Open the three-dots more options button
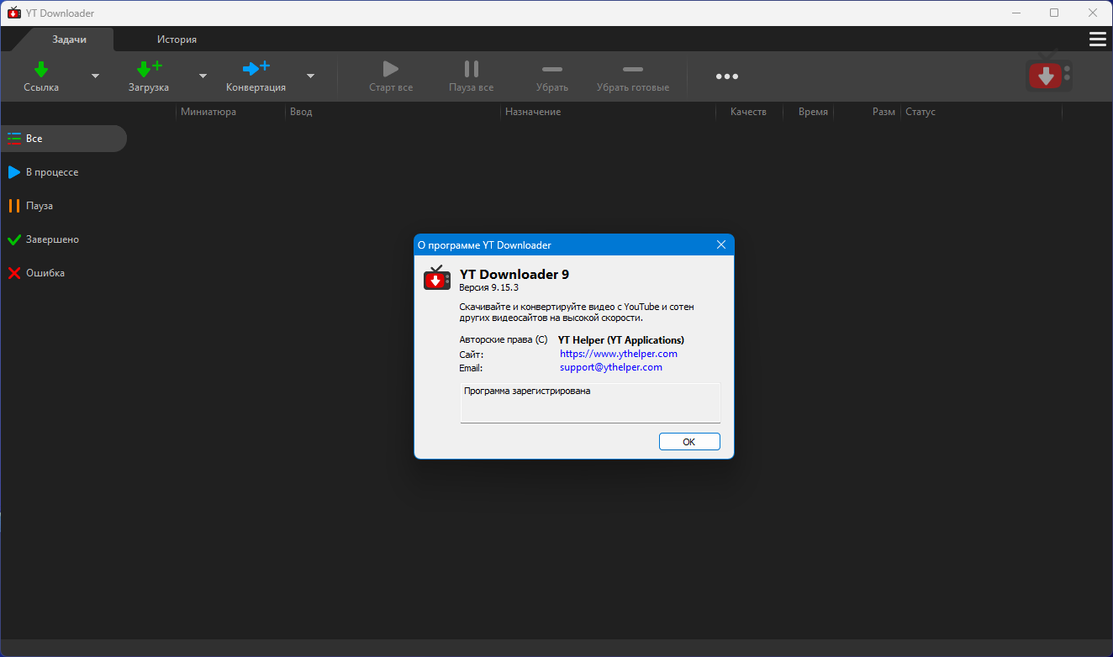The height and width of the screenshot is (657, 1113). click(x=727, y=76)
